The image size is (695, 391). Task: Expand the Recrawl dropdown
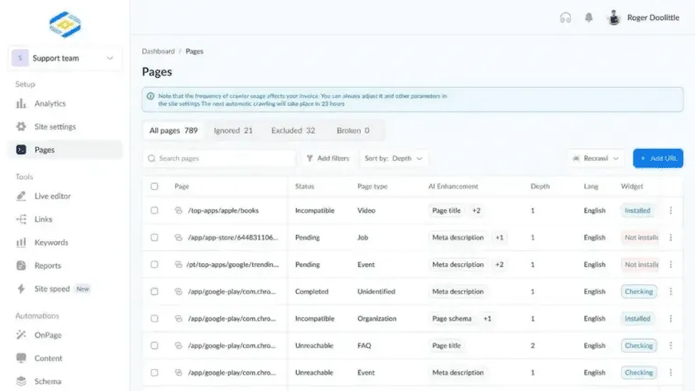595,158
